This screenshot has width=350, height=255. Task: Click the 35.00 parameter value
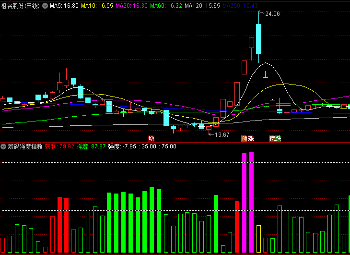tap(149, 146)
